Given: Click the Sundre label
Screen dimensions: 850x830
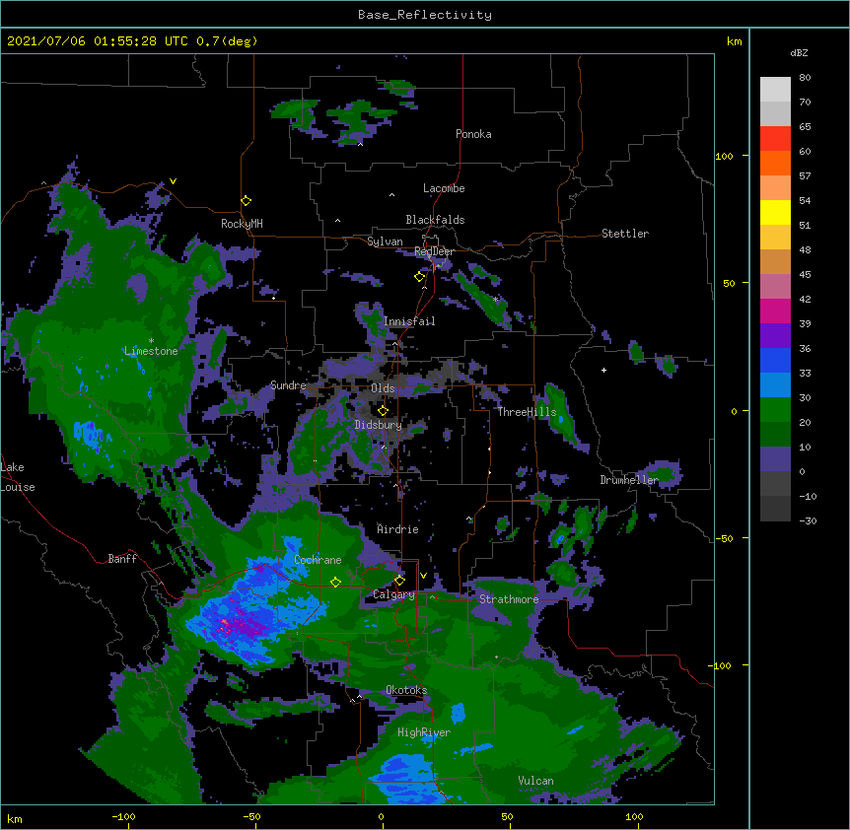Looking at the screenshot, I should tap(288, 385).
